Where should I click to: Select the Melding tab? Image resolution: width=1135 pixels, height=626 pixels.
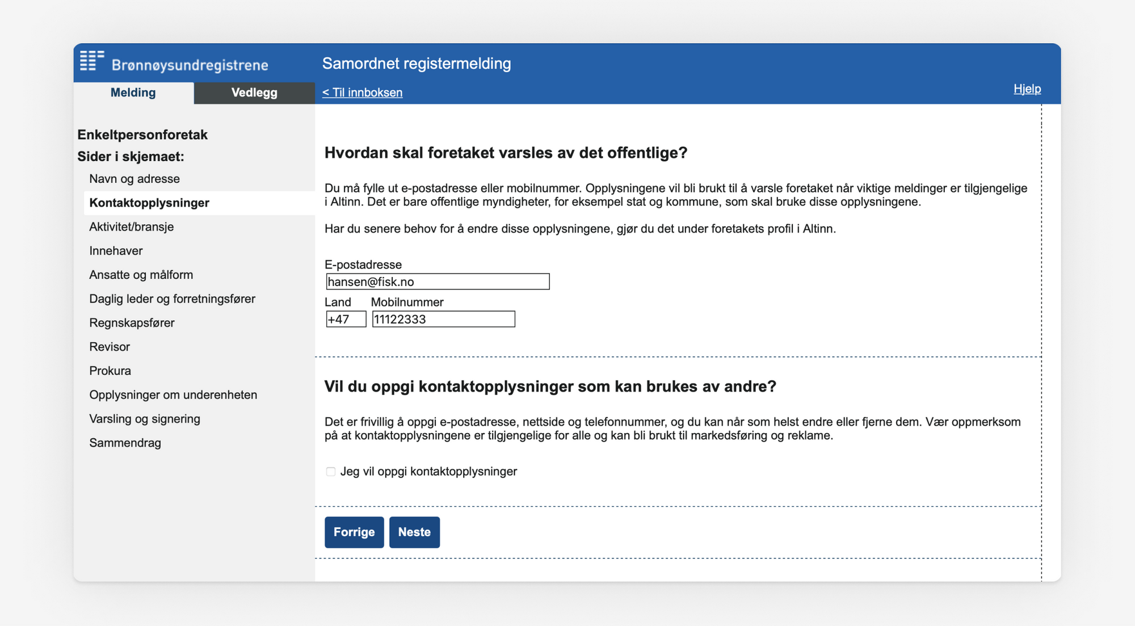pos(134,93)
